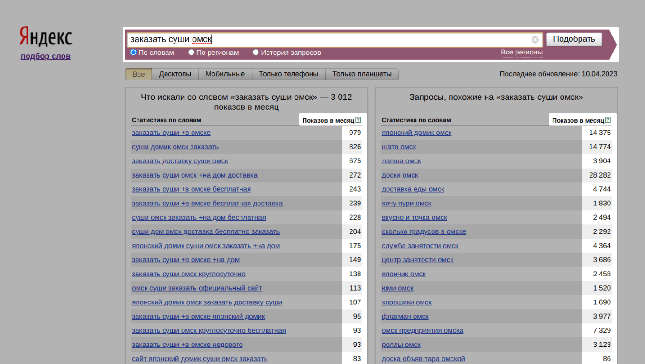Open the "Все регионы" region selector
This screenshot has height=364, width=645.
[521, 53]
